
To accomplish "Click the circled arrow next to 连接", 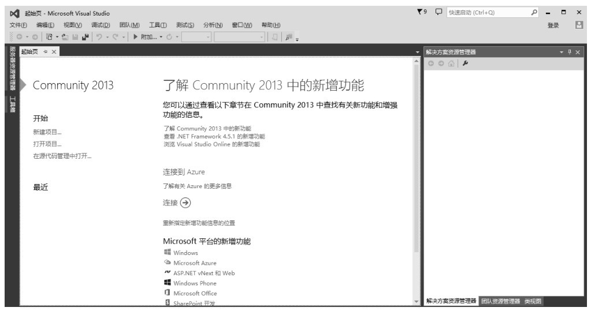I will (185, 203).
